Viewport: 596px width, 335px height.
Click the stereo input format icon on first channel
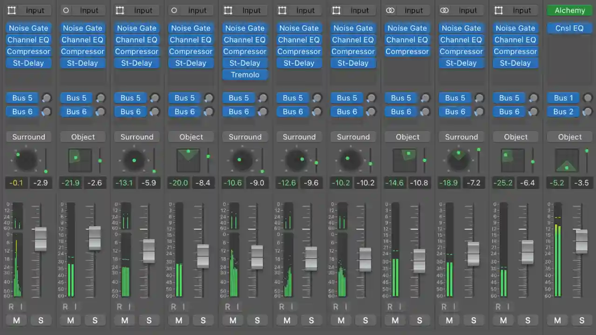tap(13, 10)
